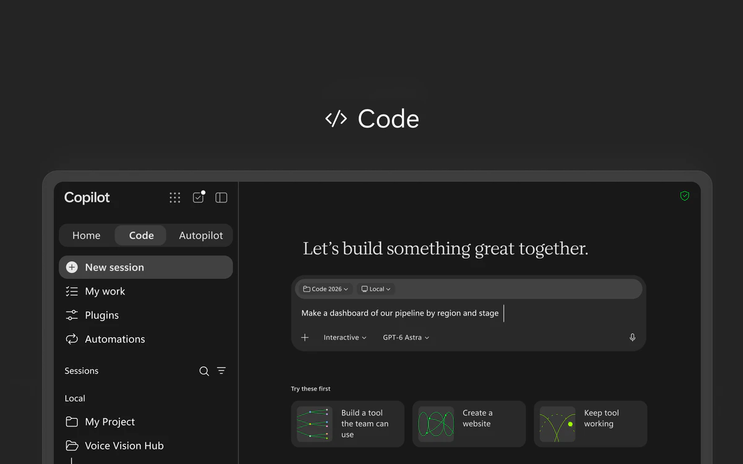This screenshot has width=743, height=464.
Task: Click the Keep tool working card thumbnail
Action: (x=557, y=424)
